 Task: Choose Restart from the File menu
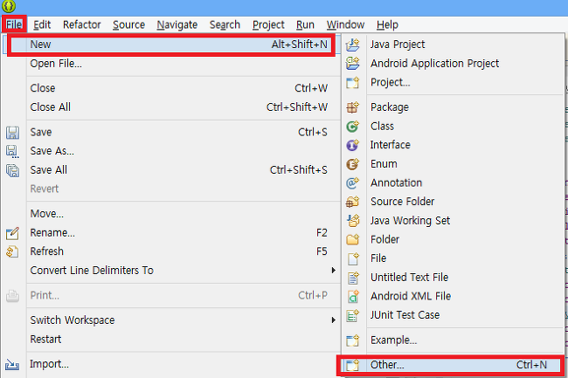(x=171, y=340)
